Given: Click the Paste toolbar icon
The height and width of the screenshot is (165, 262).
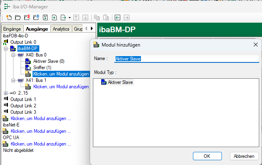Looking at the screenshot, I should coord(106,17).
